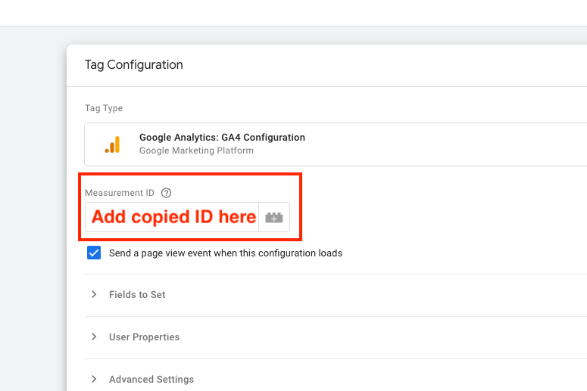The width and height of the screenshot is (587, 391).
Task: Click the Measurement ID help question-mark icon
Action: 166,193
